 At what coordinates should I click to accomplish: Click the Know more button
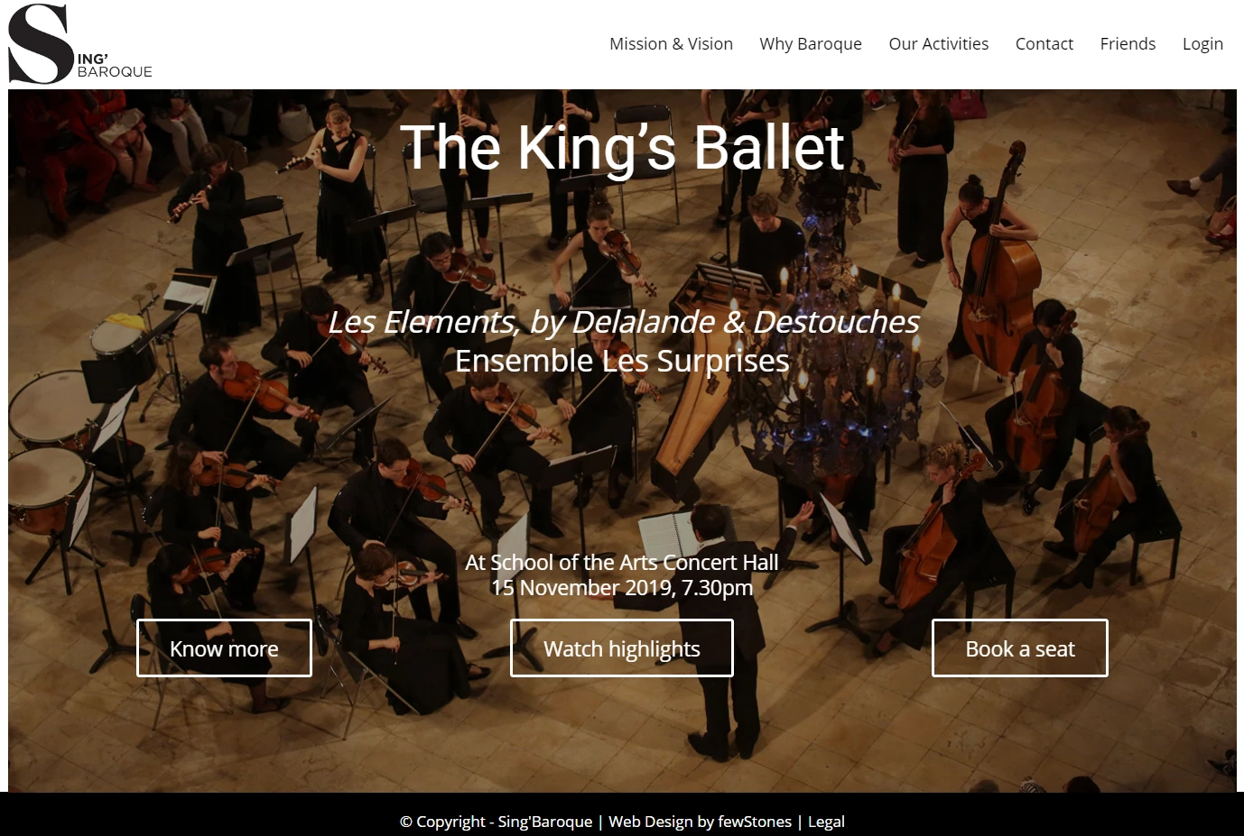(x=224, y=648)
